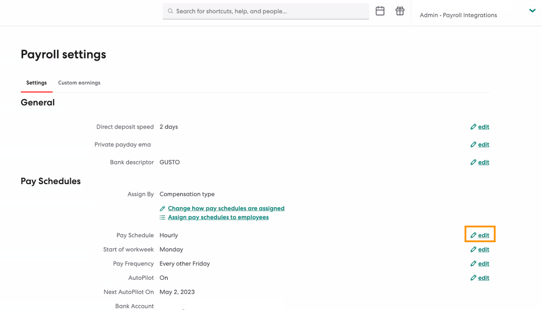This screenshot has height=310, width=542.
Task: Switch to the Settings tab
Action: click(x=36, y=83)
